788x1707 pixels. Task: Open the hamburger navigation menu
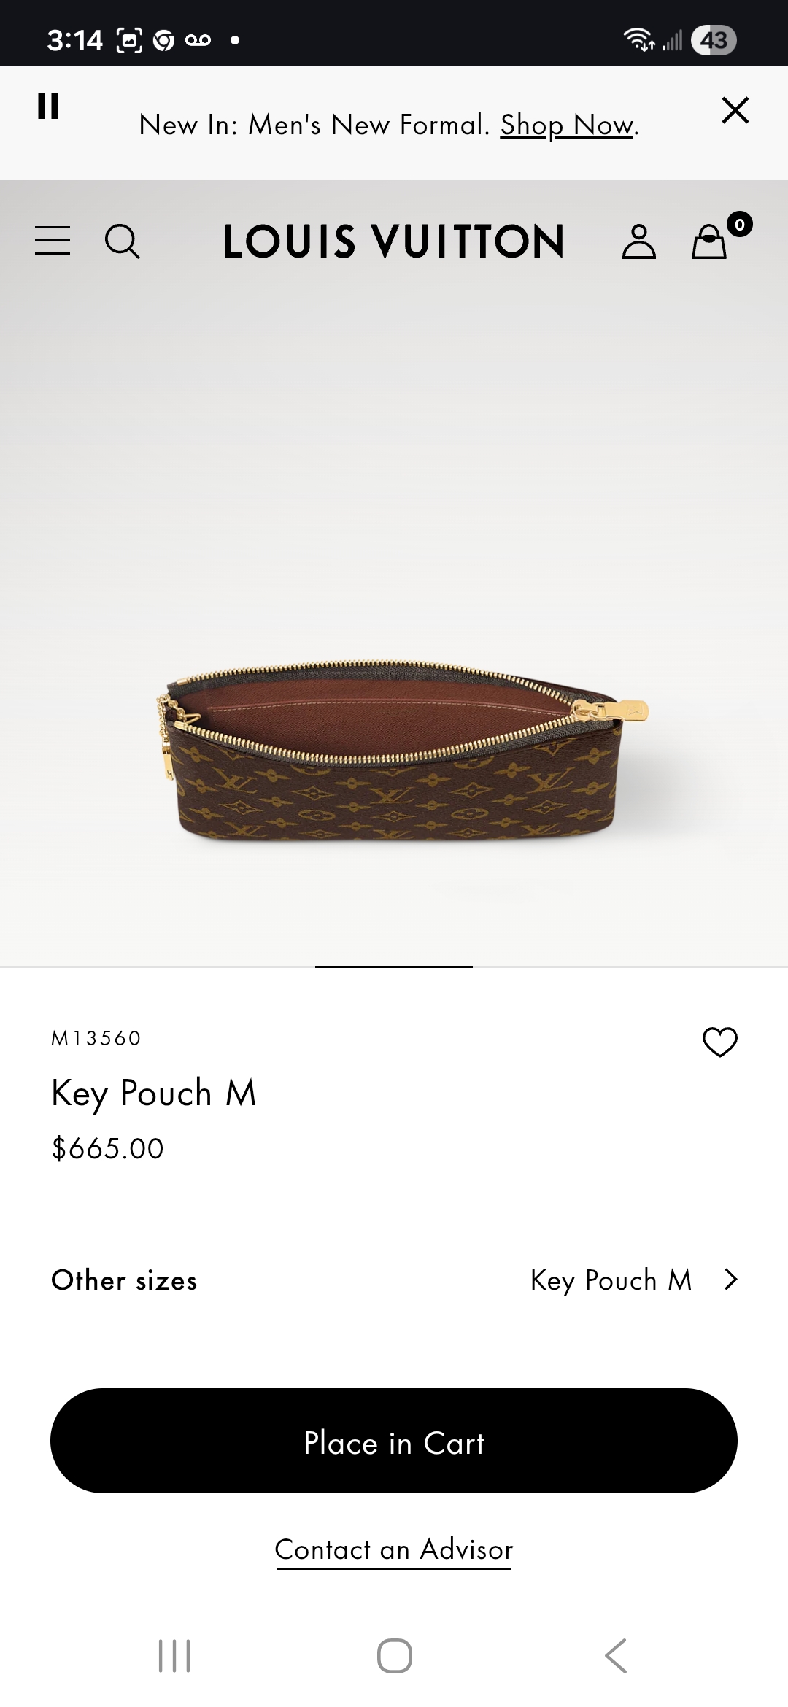point(53,241)
